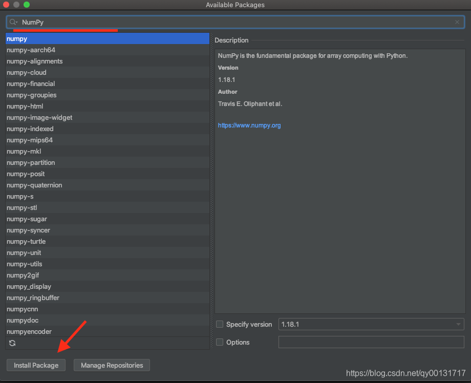This screenshot has height=383, width=471.
Task: Select numpy2gif package
Action: click(107, 275)
